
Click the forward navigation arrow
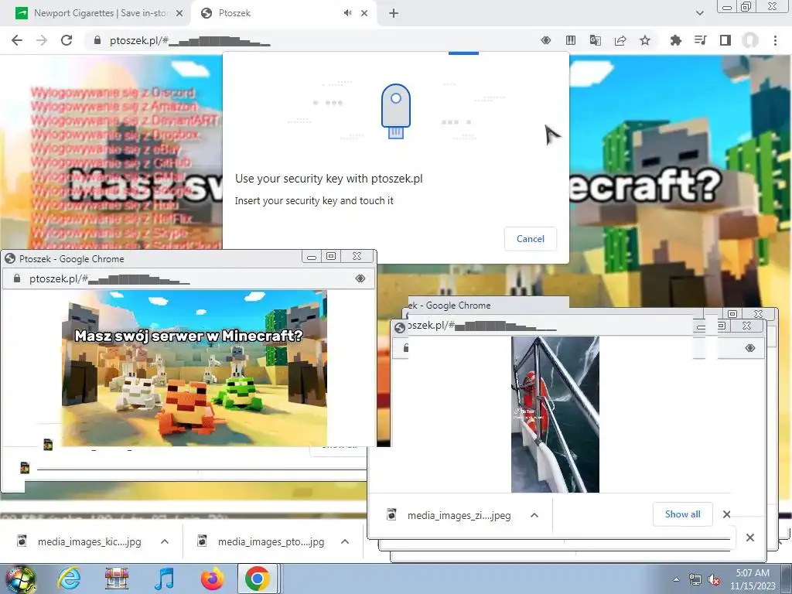coord(42,40)
